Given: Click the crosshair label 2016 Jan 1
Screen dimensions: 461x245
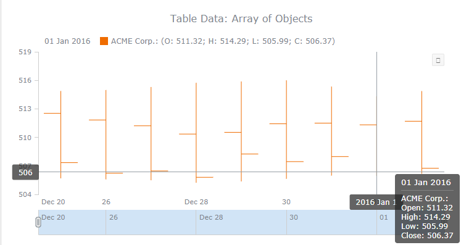Looking at the screenshot, I should tap(373, 202).
